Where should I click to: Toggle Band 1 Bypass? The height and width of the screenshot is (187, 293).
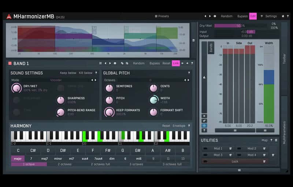(155, 63)
